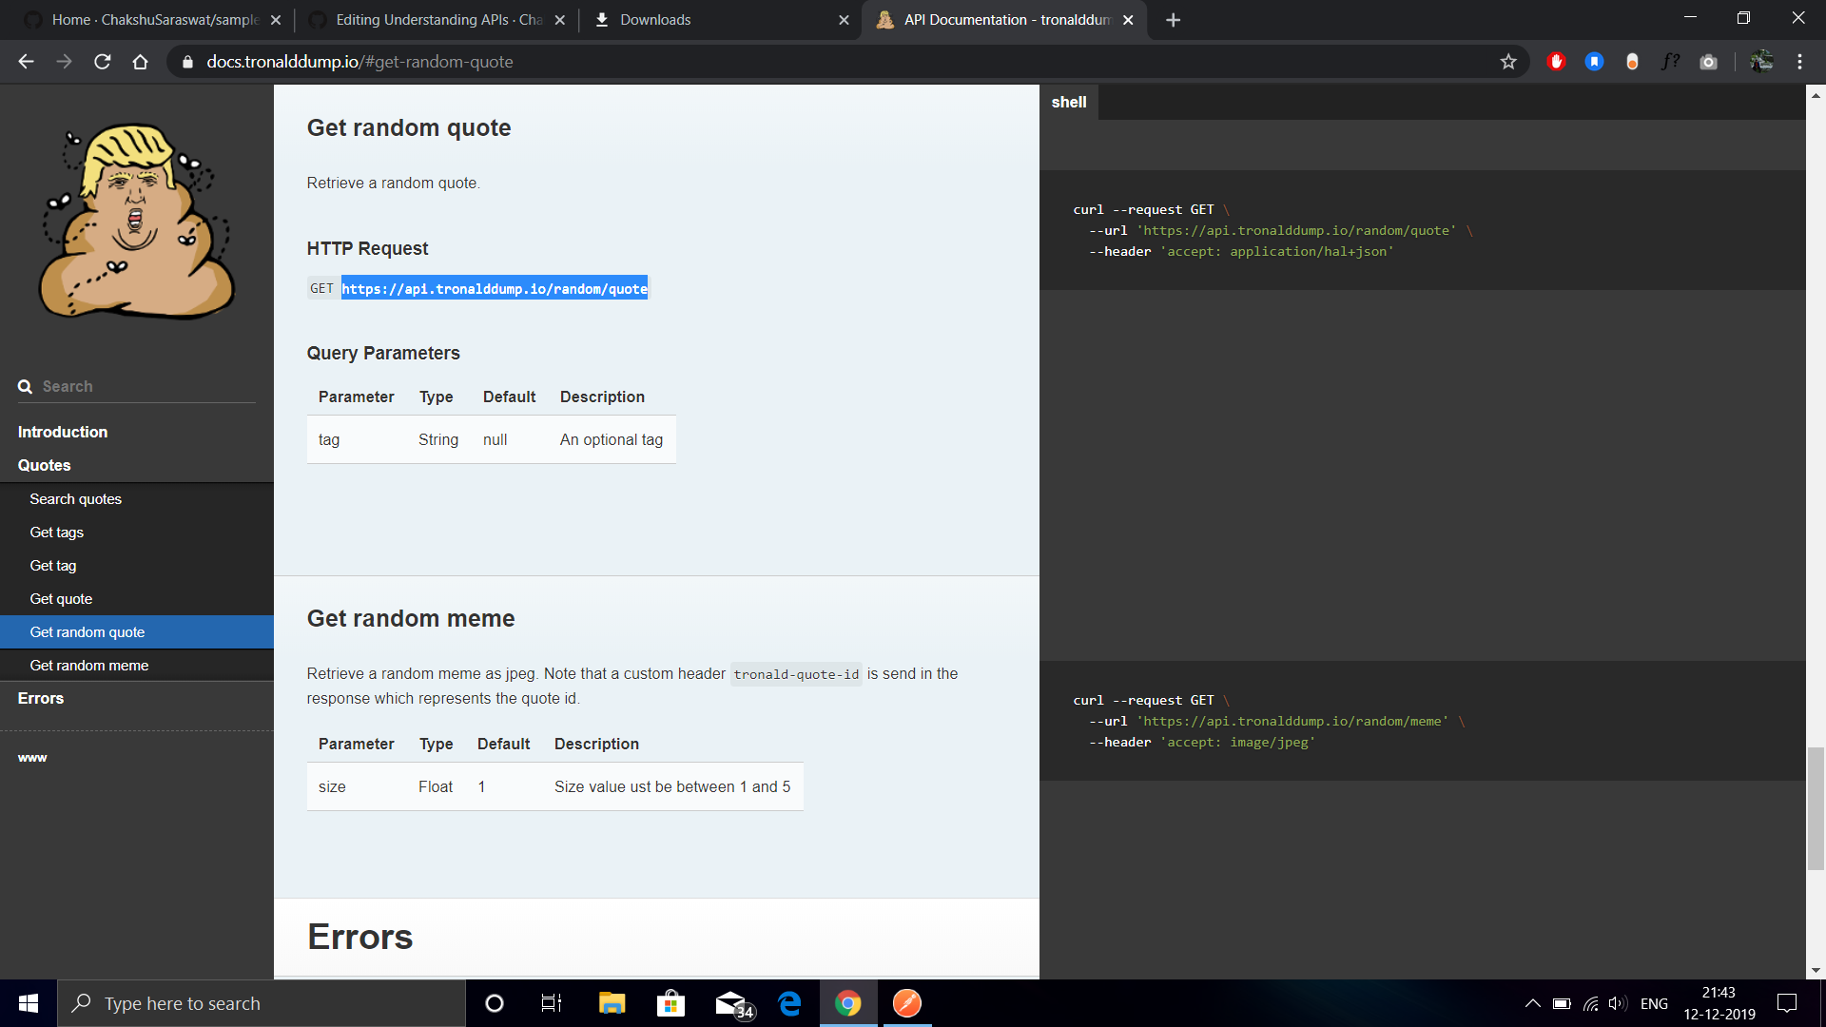Open Postman from the taskbar
1826x1027 pixels.
tap(906, 1003)
